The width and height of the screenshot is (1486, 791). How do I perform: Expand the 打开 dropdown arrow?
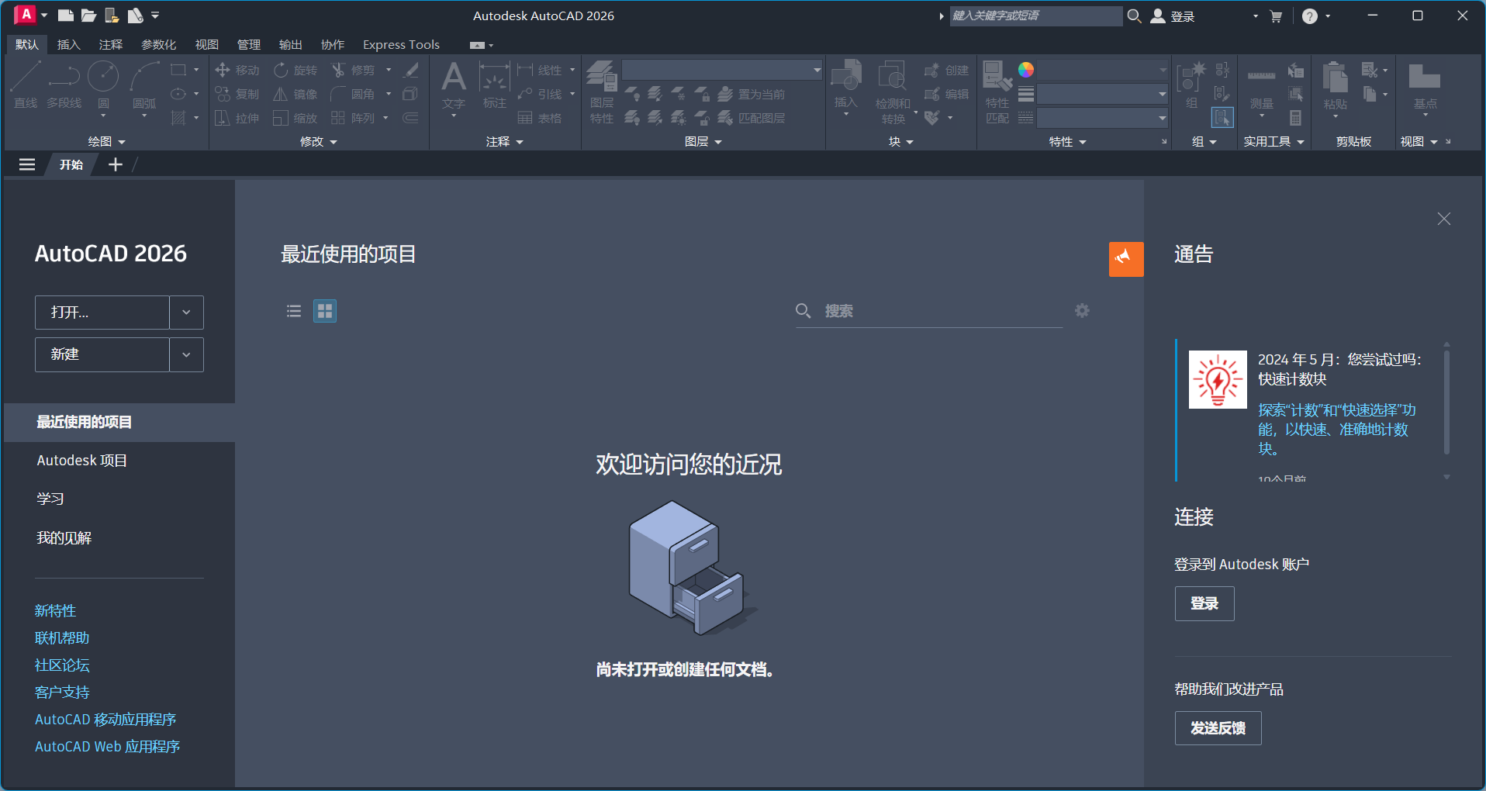(x=186, y=313)
